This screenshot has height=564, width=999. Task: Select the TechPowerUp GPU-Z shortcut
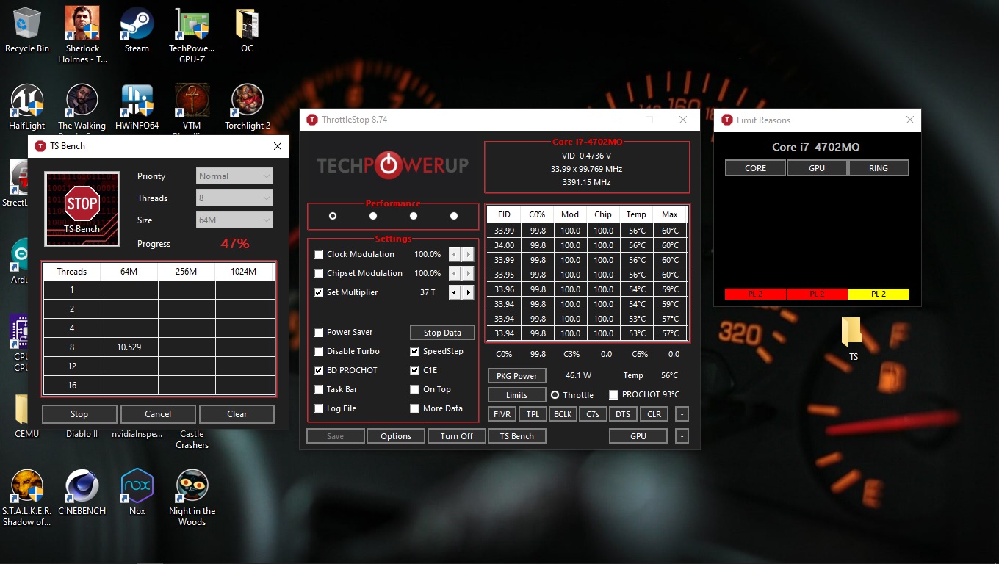pyautogui.click(x=192, y=35)
